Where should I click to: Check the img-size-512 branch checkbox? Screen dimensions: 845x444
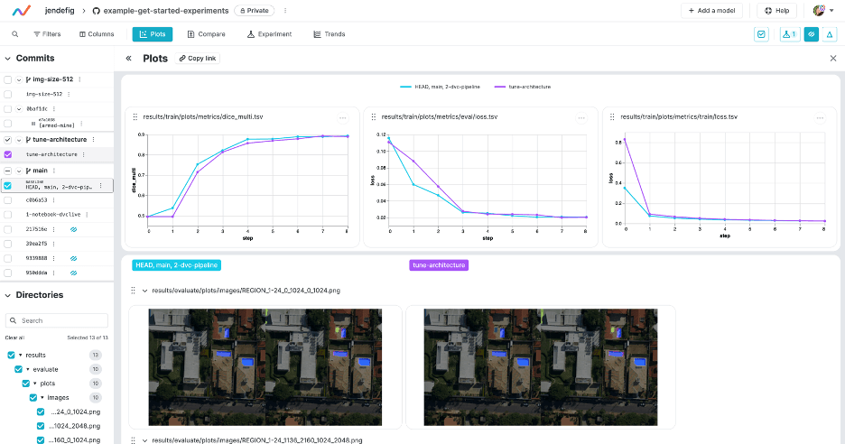pyautogui.click(x=8, y=80)
